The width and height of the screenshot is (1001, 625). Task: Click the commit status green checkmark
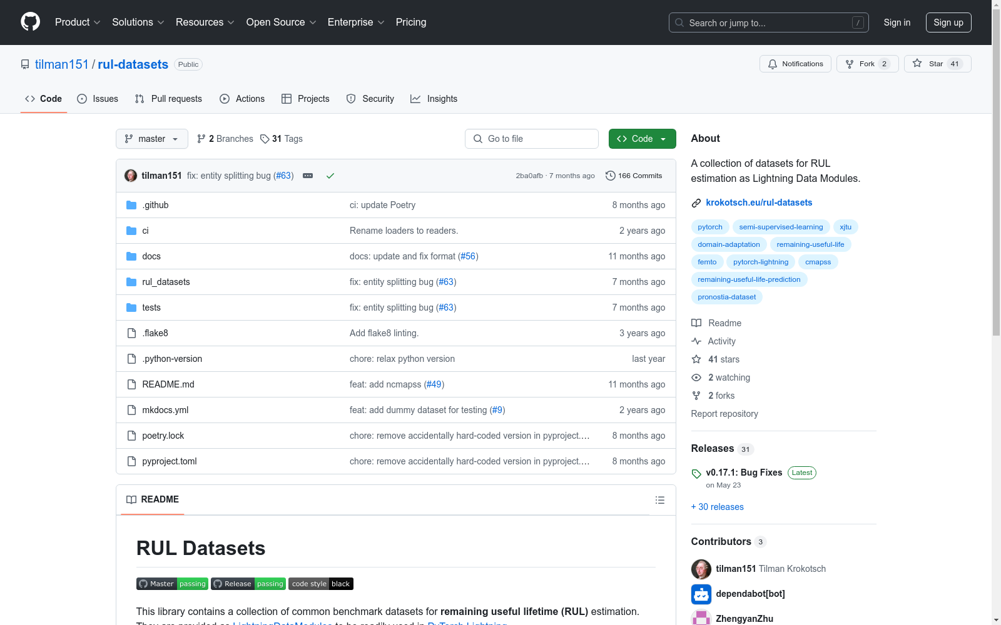coord(330,176)
